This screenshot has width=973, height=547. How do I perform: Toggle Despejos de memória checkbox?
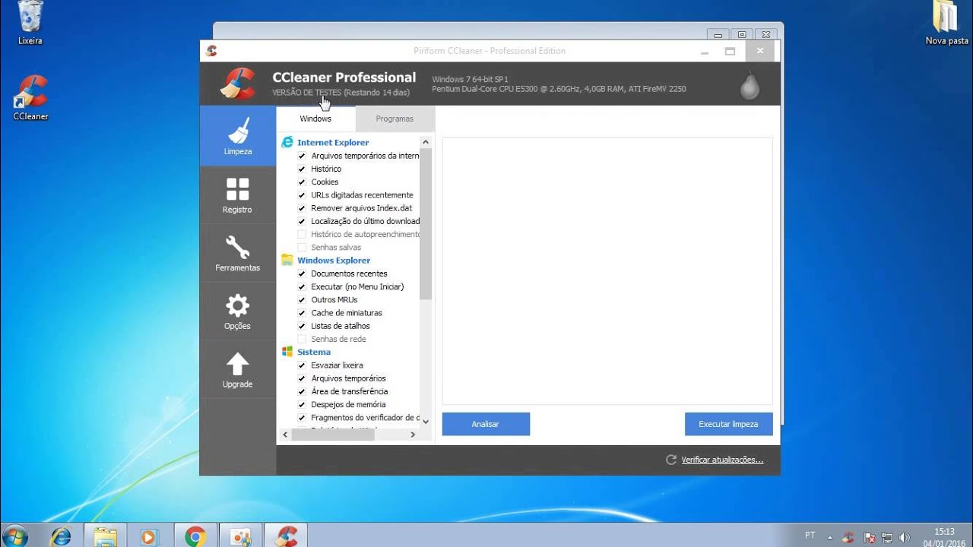point(302,405)
